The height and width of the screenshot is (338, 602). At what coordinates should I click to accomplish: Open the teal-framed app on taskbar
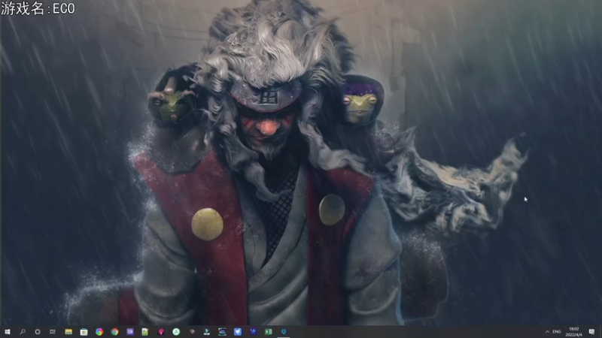[222, 332]
